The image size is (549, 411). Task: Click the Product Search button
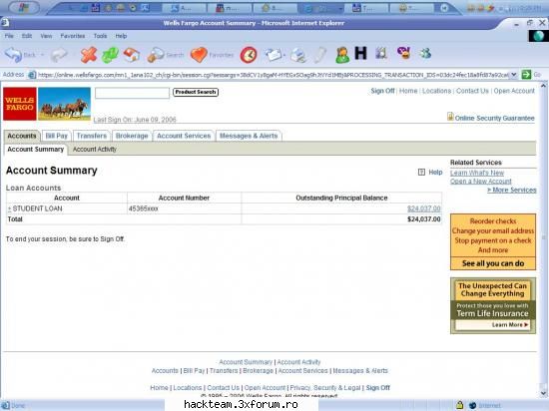pos(196,92)
